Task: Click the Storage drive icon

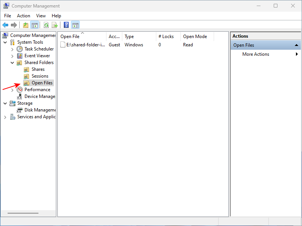Action: point(12,103)
